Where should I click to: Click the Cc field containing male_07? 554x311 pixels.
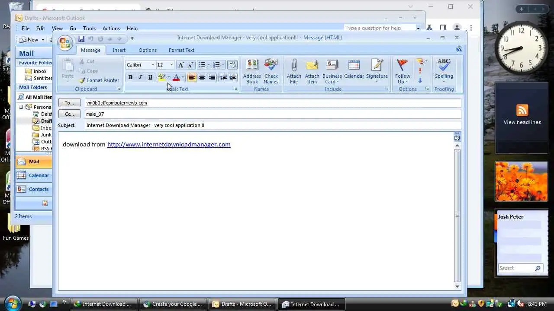point(273,114)
